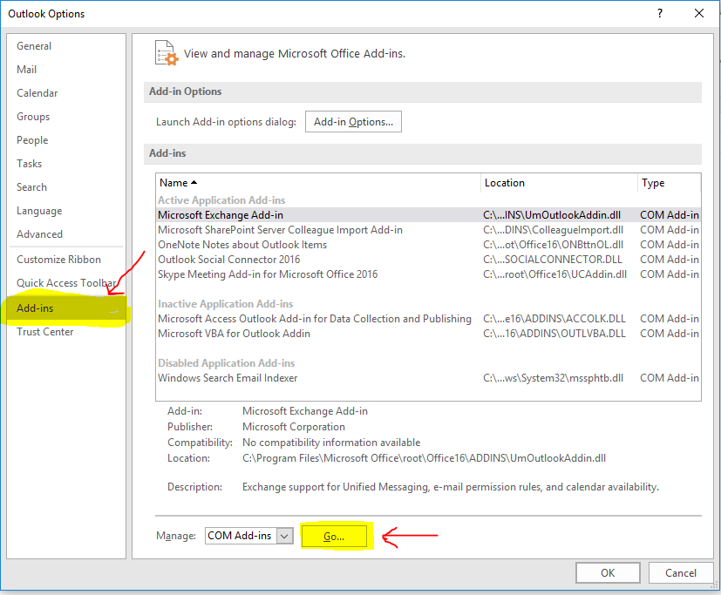The height and width of the screenshot is (595, 721).
Task: Click the full Location path in details
Action: pyautogui.click(x=424, y=458)
